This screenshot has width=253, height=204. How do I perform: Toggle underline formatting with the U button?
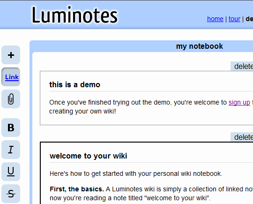(11, 172)
